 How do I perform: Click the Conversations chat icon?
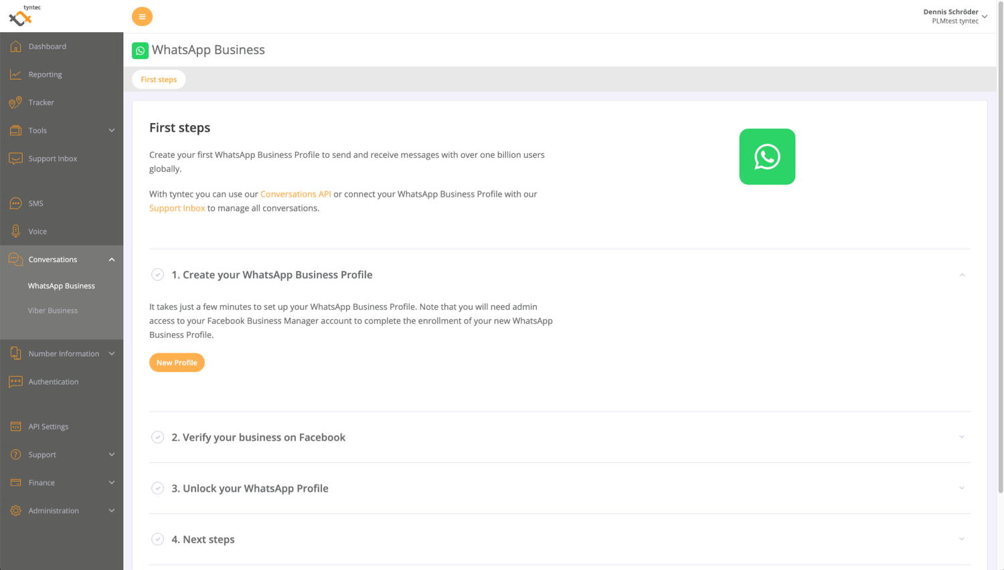coord(15,260)
